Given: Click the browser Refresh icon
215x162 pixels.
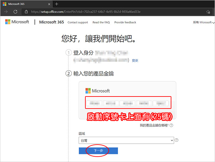Looking at the screenshot, I should [x=15, y=12].
